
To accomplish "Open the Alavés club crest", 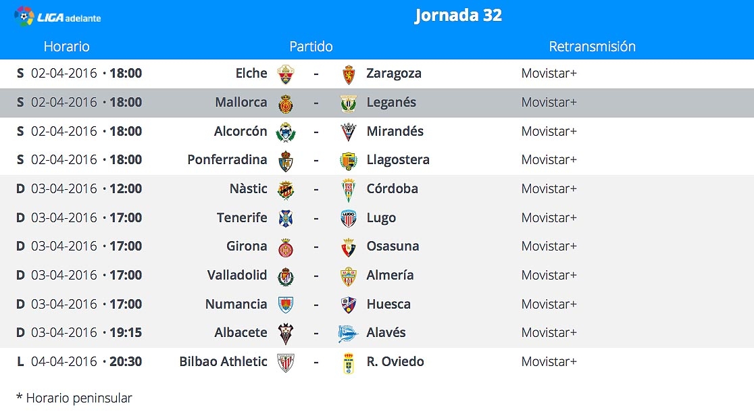I will click(x=348, y=334).
